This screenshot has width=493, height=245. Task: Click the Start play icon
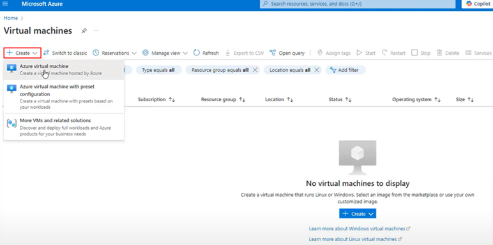click(360, 53)
